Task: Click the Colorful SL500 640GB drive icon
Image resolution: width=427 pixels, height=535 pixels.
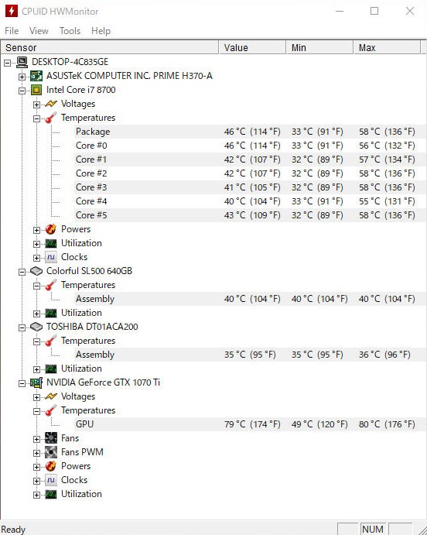Action: [x=36, y=271]
